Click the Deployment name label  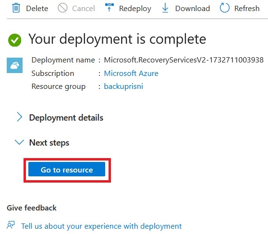pyautogui.click(x=63, y=60)
